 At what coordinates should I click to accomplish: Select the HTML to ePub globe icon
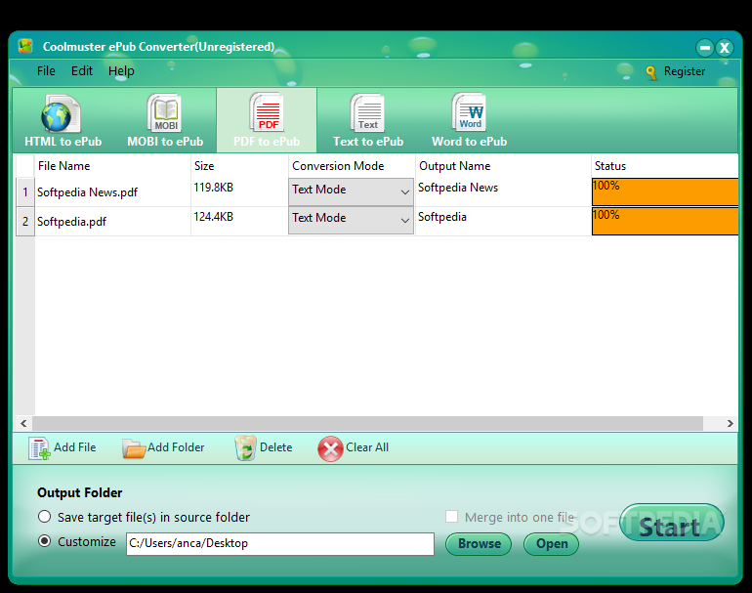click(x=61, y=113)
